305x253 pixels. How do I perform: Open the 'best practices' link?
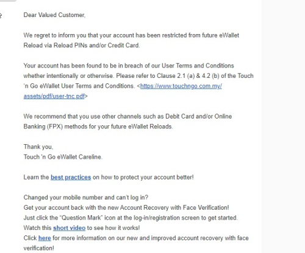(x=71, y=177)
